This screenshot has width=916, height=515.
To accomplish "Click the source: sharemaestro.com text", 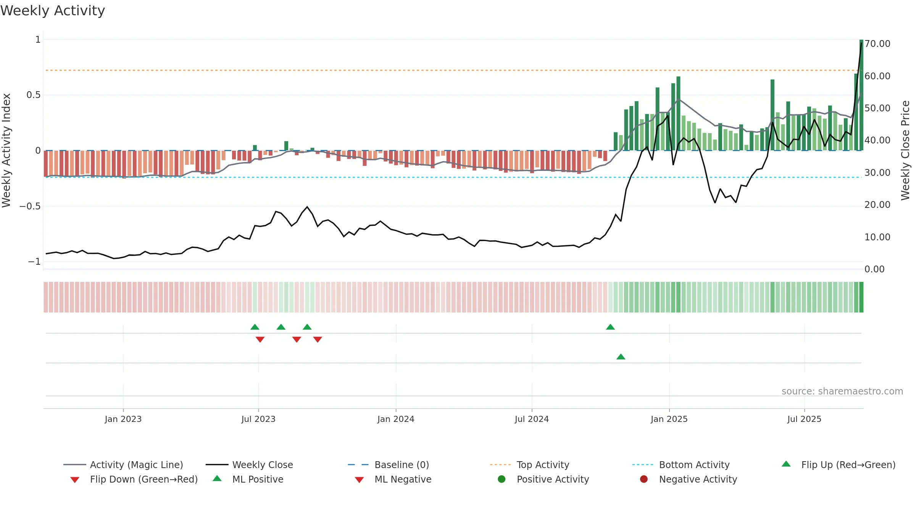I will pyautogui.click(x=842, y=391).
